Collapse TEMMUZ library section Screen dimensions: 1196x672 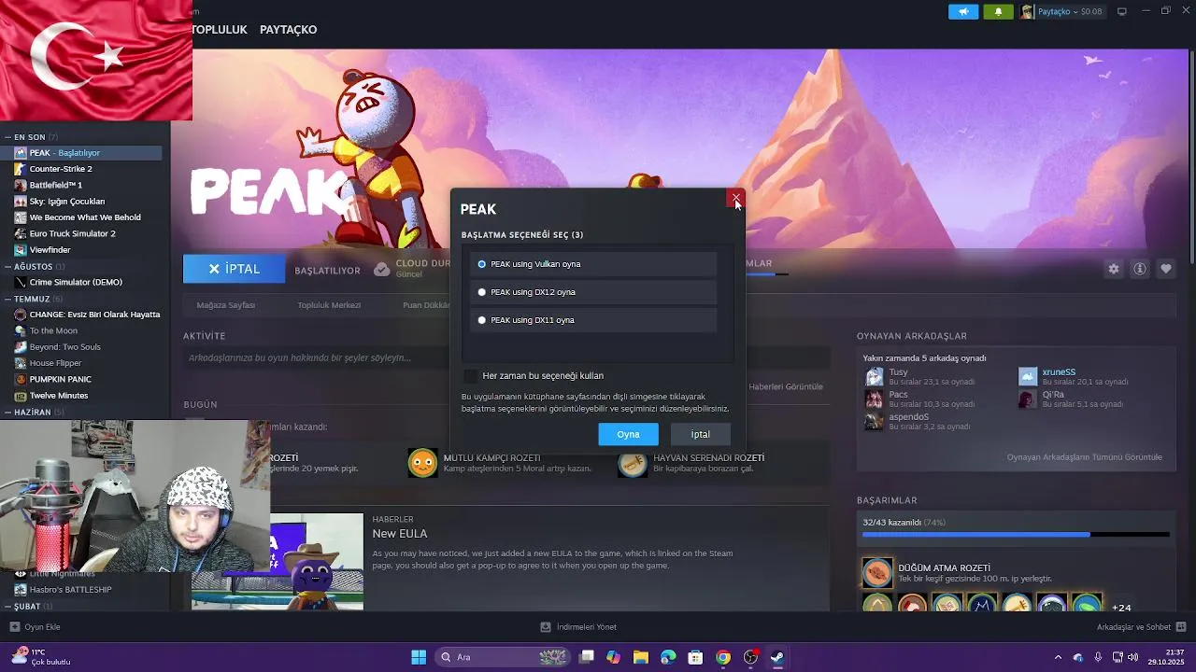point(32,299)
